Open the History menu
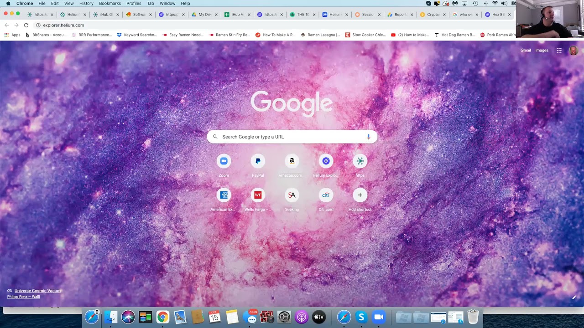 [86, 3]
